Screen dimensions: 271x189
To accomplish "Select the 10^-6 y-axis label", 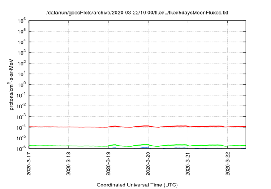I will coord(21,148).
